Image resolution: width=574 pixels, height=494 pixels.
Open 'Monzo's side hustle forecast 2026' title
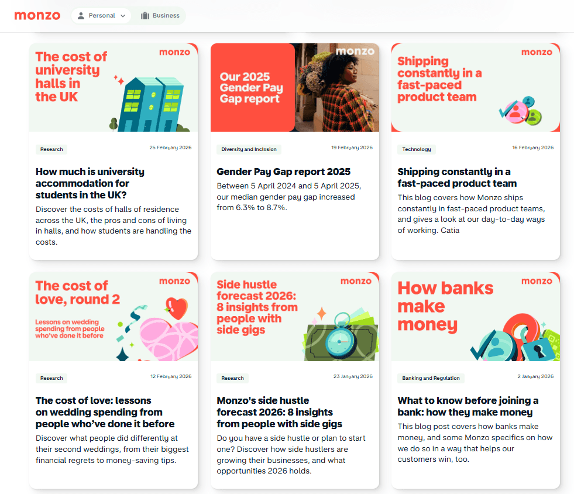click(279, 412)
